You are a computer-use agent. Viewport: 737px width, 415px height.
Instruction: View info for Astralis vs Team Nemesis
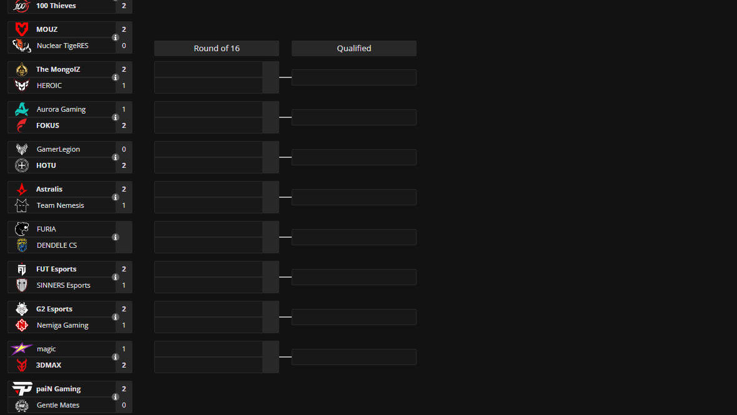(115, 197)
